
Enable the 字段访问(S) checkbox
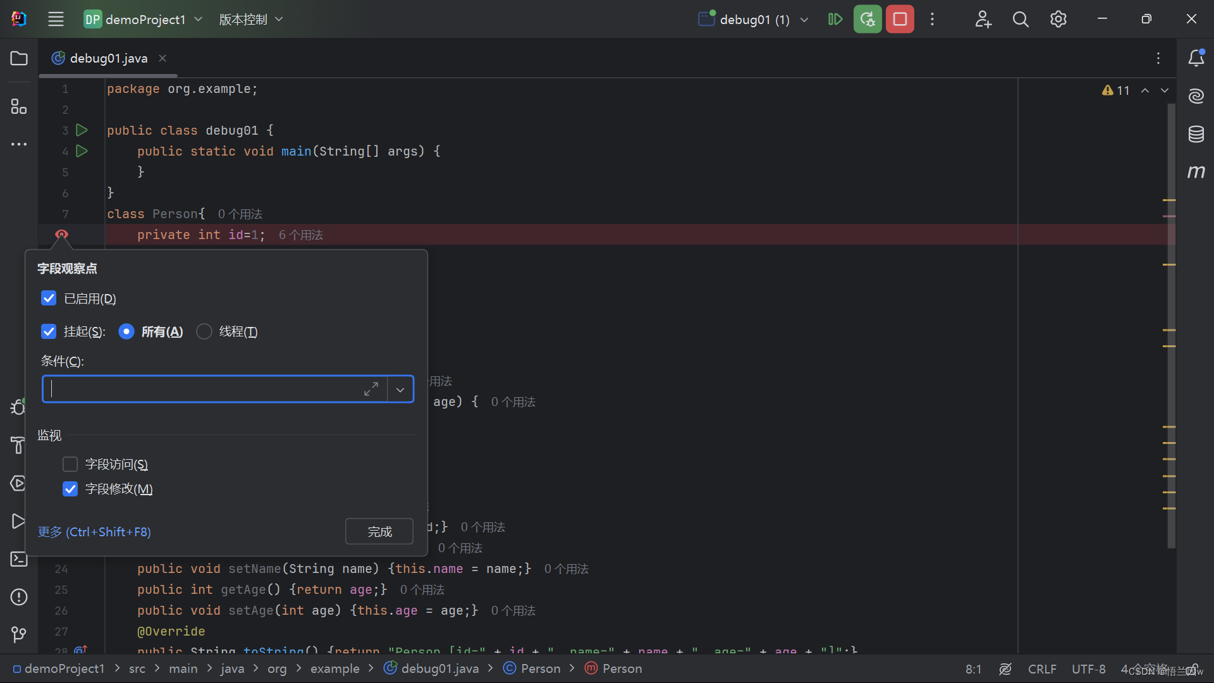click(70, 464)
